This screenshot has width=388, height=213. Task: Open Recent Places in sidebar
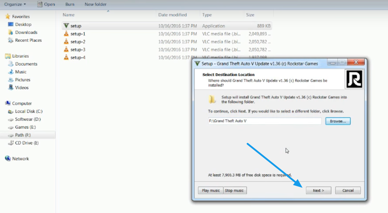point(29,40)
